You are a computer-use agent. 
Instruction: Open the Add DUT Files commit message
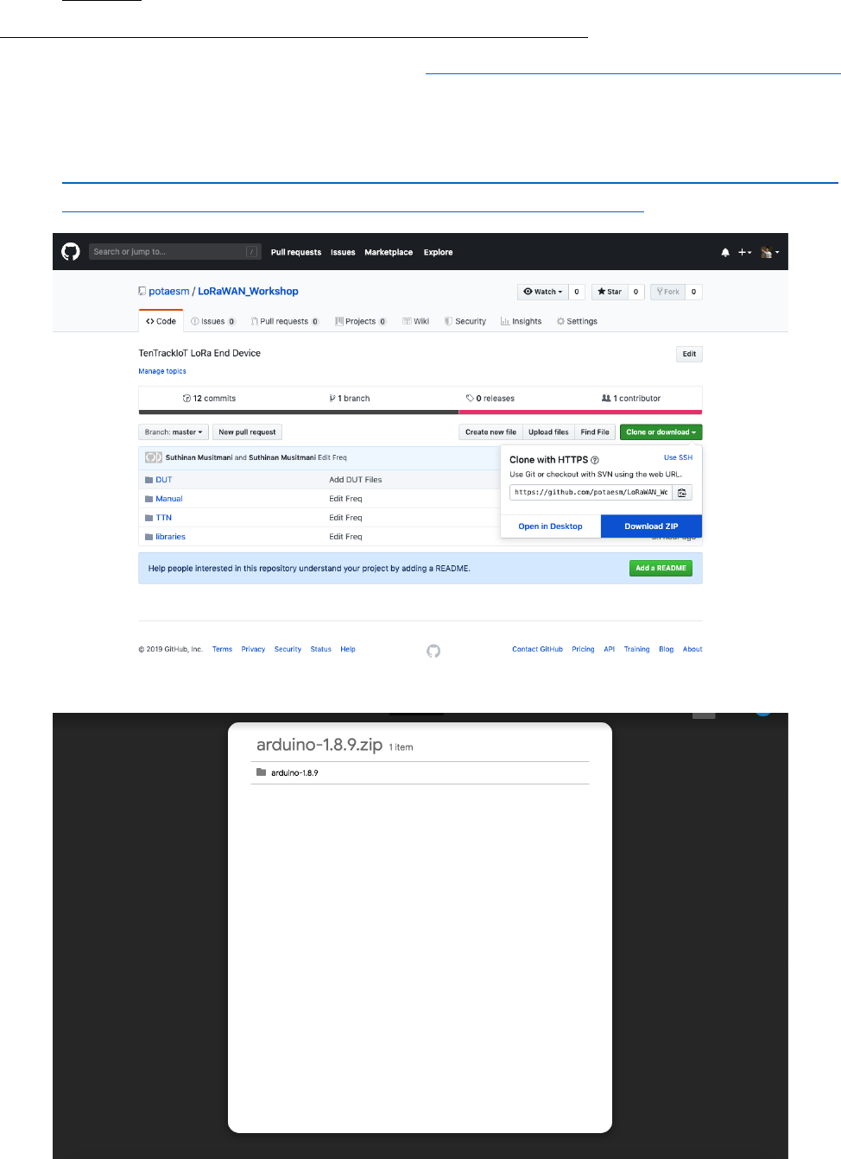356,480
